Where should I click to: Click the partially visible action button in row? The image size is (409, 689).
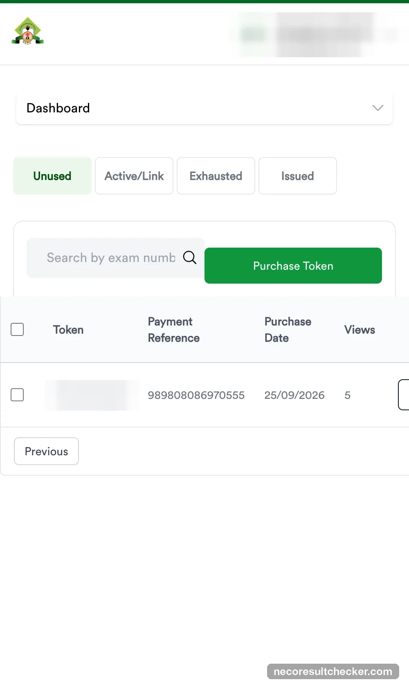click(404, 395)
